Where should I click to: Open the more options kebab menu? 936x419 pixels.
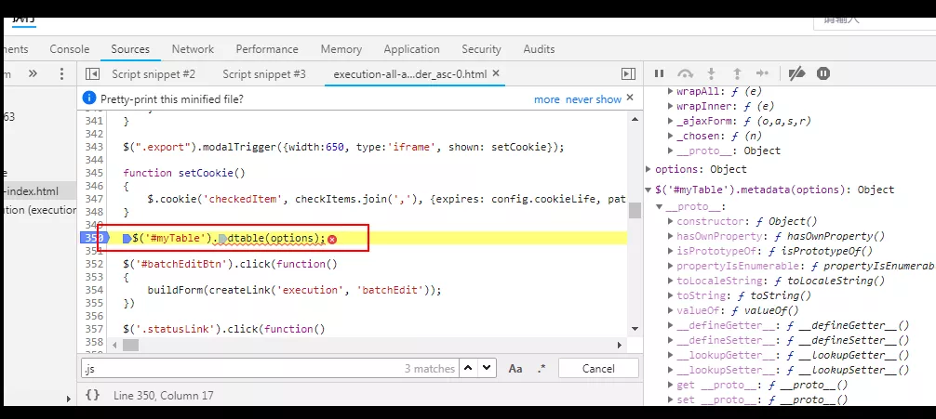click(61, 74)
